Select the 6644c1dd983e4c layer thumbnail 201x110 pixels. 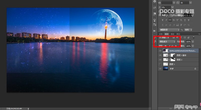click(x=166, y=51)
